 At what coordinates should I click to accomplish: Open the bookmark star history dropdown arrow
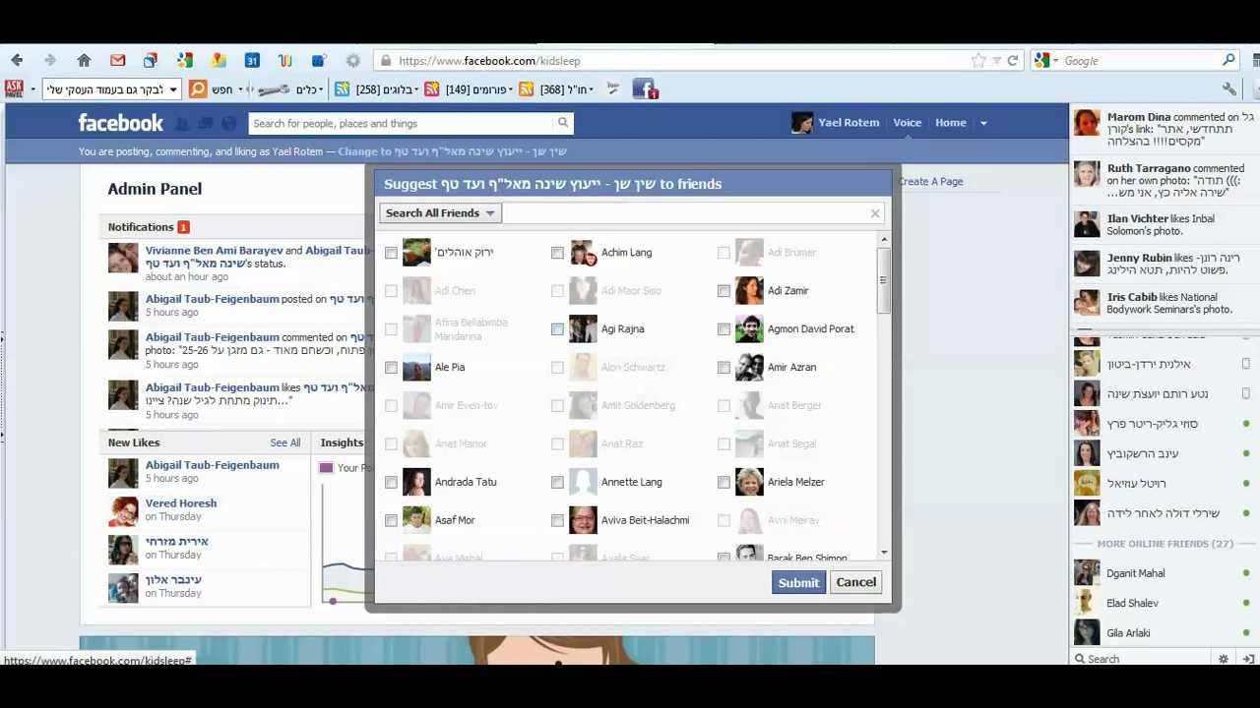(x=996, y=61)
